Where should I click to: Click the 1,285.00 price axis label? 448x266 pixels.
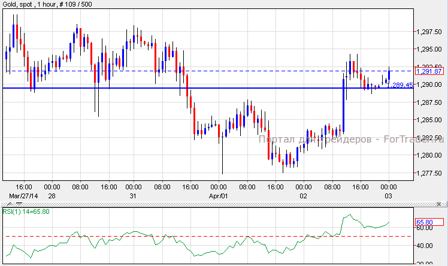point(428,120)
